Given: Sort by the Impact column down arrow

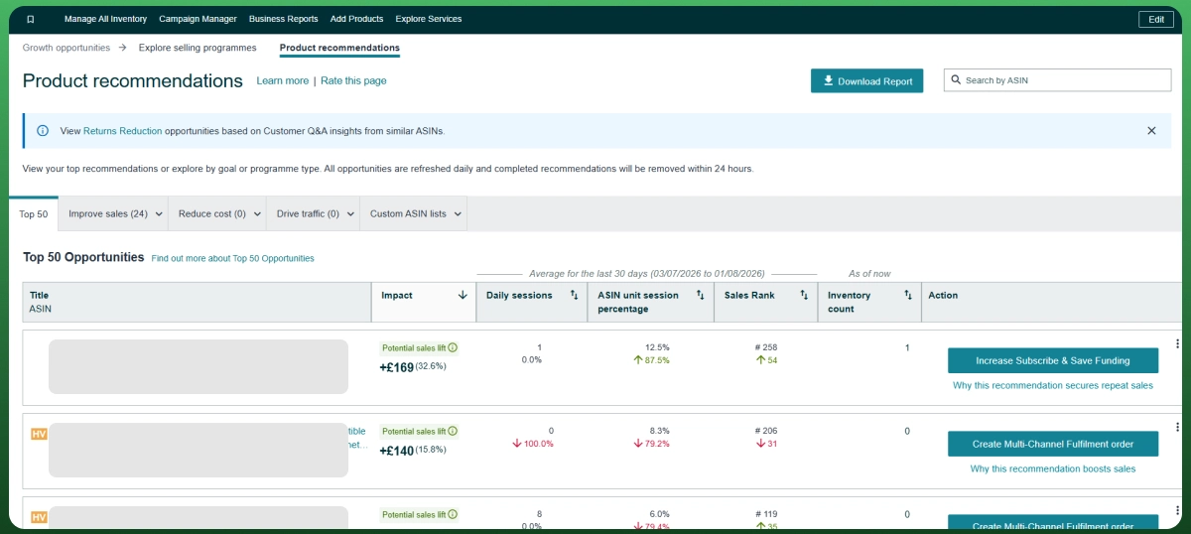Looking at the screenshot, I should [463, 295].
